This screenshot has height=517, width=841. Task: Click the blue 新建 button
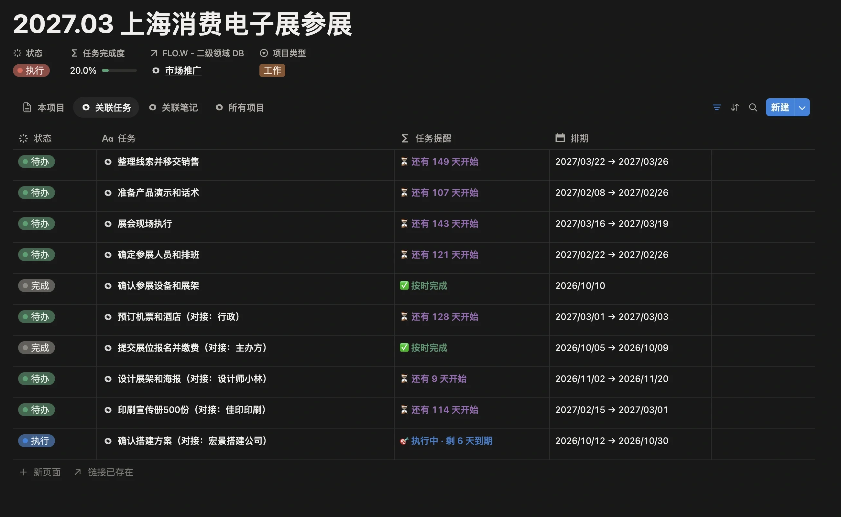point(780,107)
